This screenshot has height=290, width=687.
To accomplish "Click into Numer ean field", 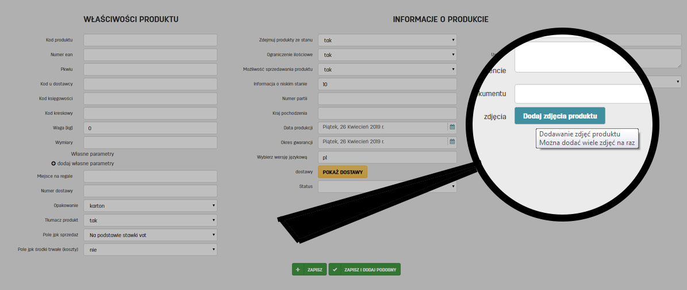I will 150,55.
